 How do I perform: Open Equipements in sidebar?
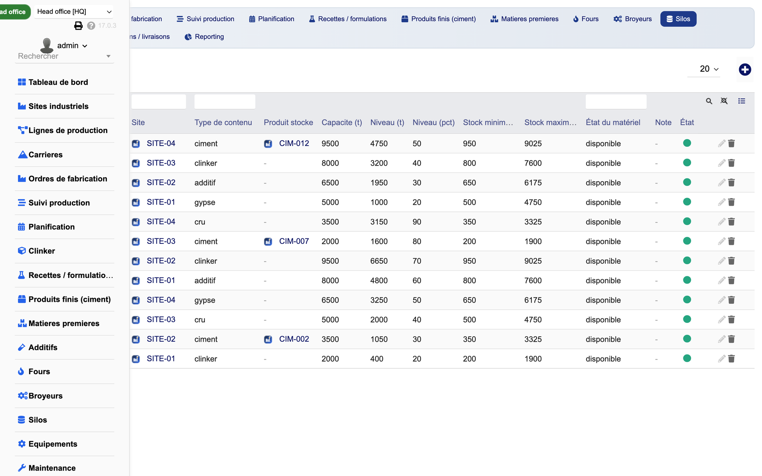click(47, 444)
